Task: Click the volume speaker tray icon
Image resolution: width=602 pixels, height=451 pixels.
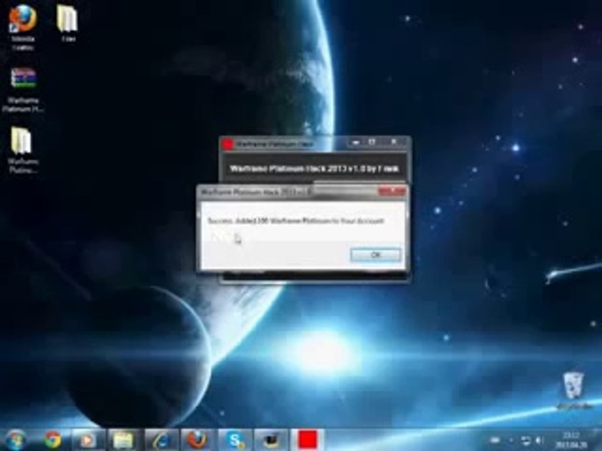Action: click(x=540, y=440)
